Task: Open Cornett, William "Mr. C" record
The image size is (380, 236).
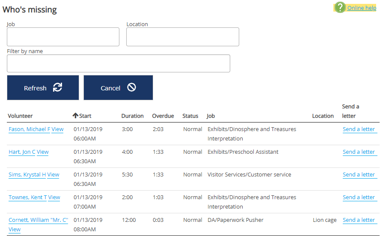Action: [38, 220]
